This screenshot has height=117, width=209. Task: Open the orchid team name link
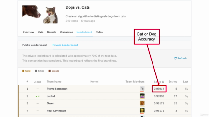51,96
